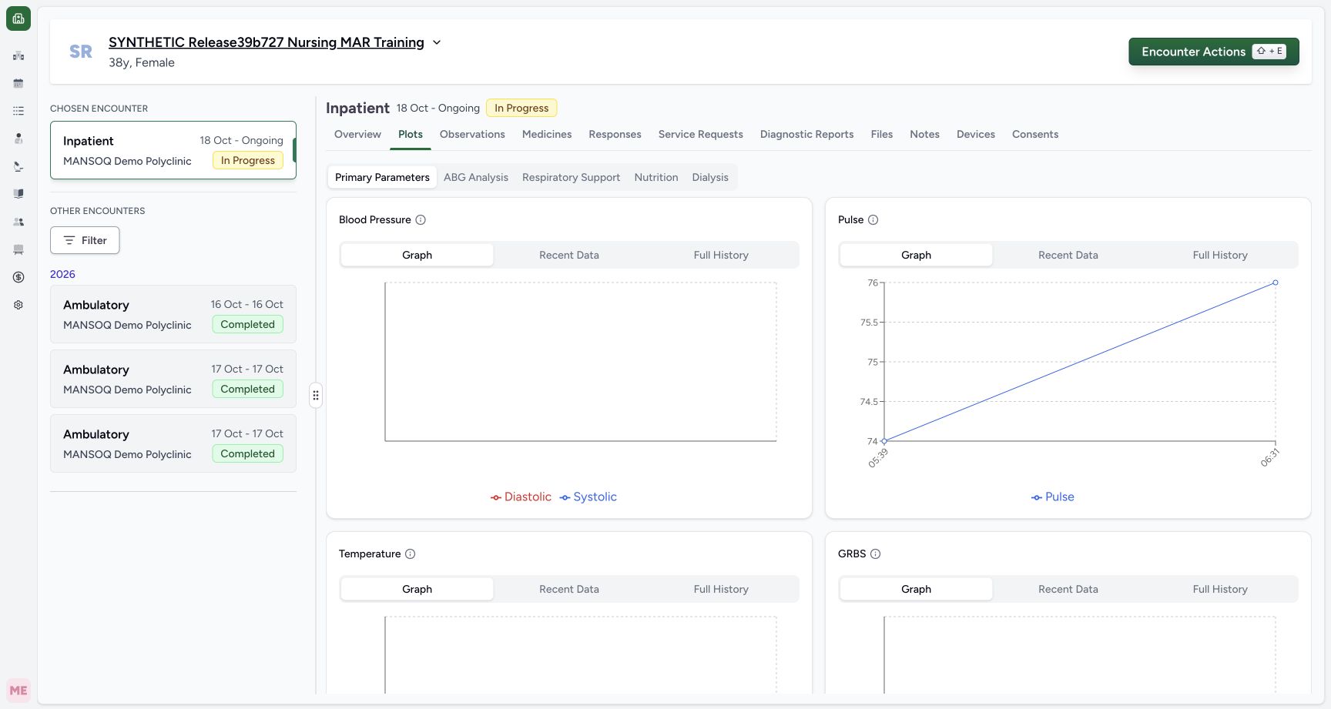Open the Encounter Actions menu
Viewport: 1331px width, 709px height.
coord(1214,52)
